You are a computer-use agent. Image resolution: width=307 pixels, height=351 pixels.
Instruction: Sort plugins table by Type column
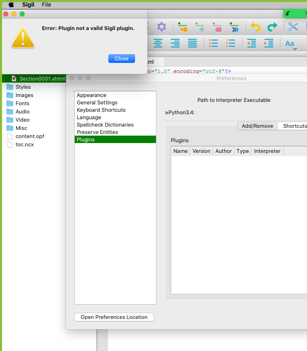[243, 151]
